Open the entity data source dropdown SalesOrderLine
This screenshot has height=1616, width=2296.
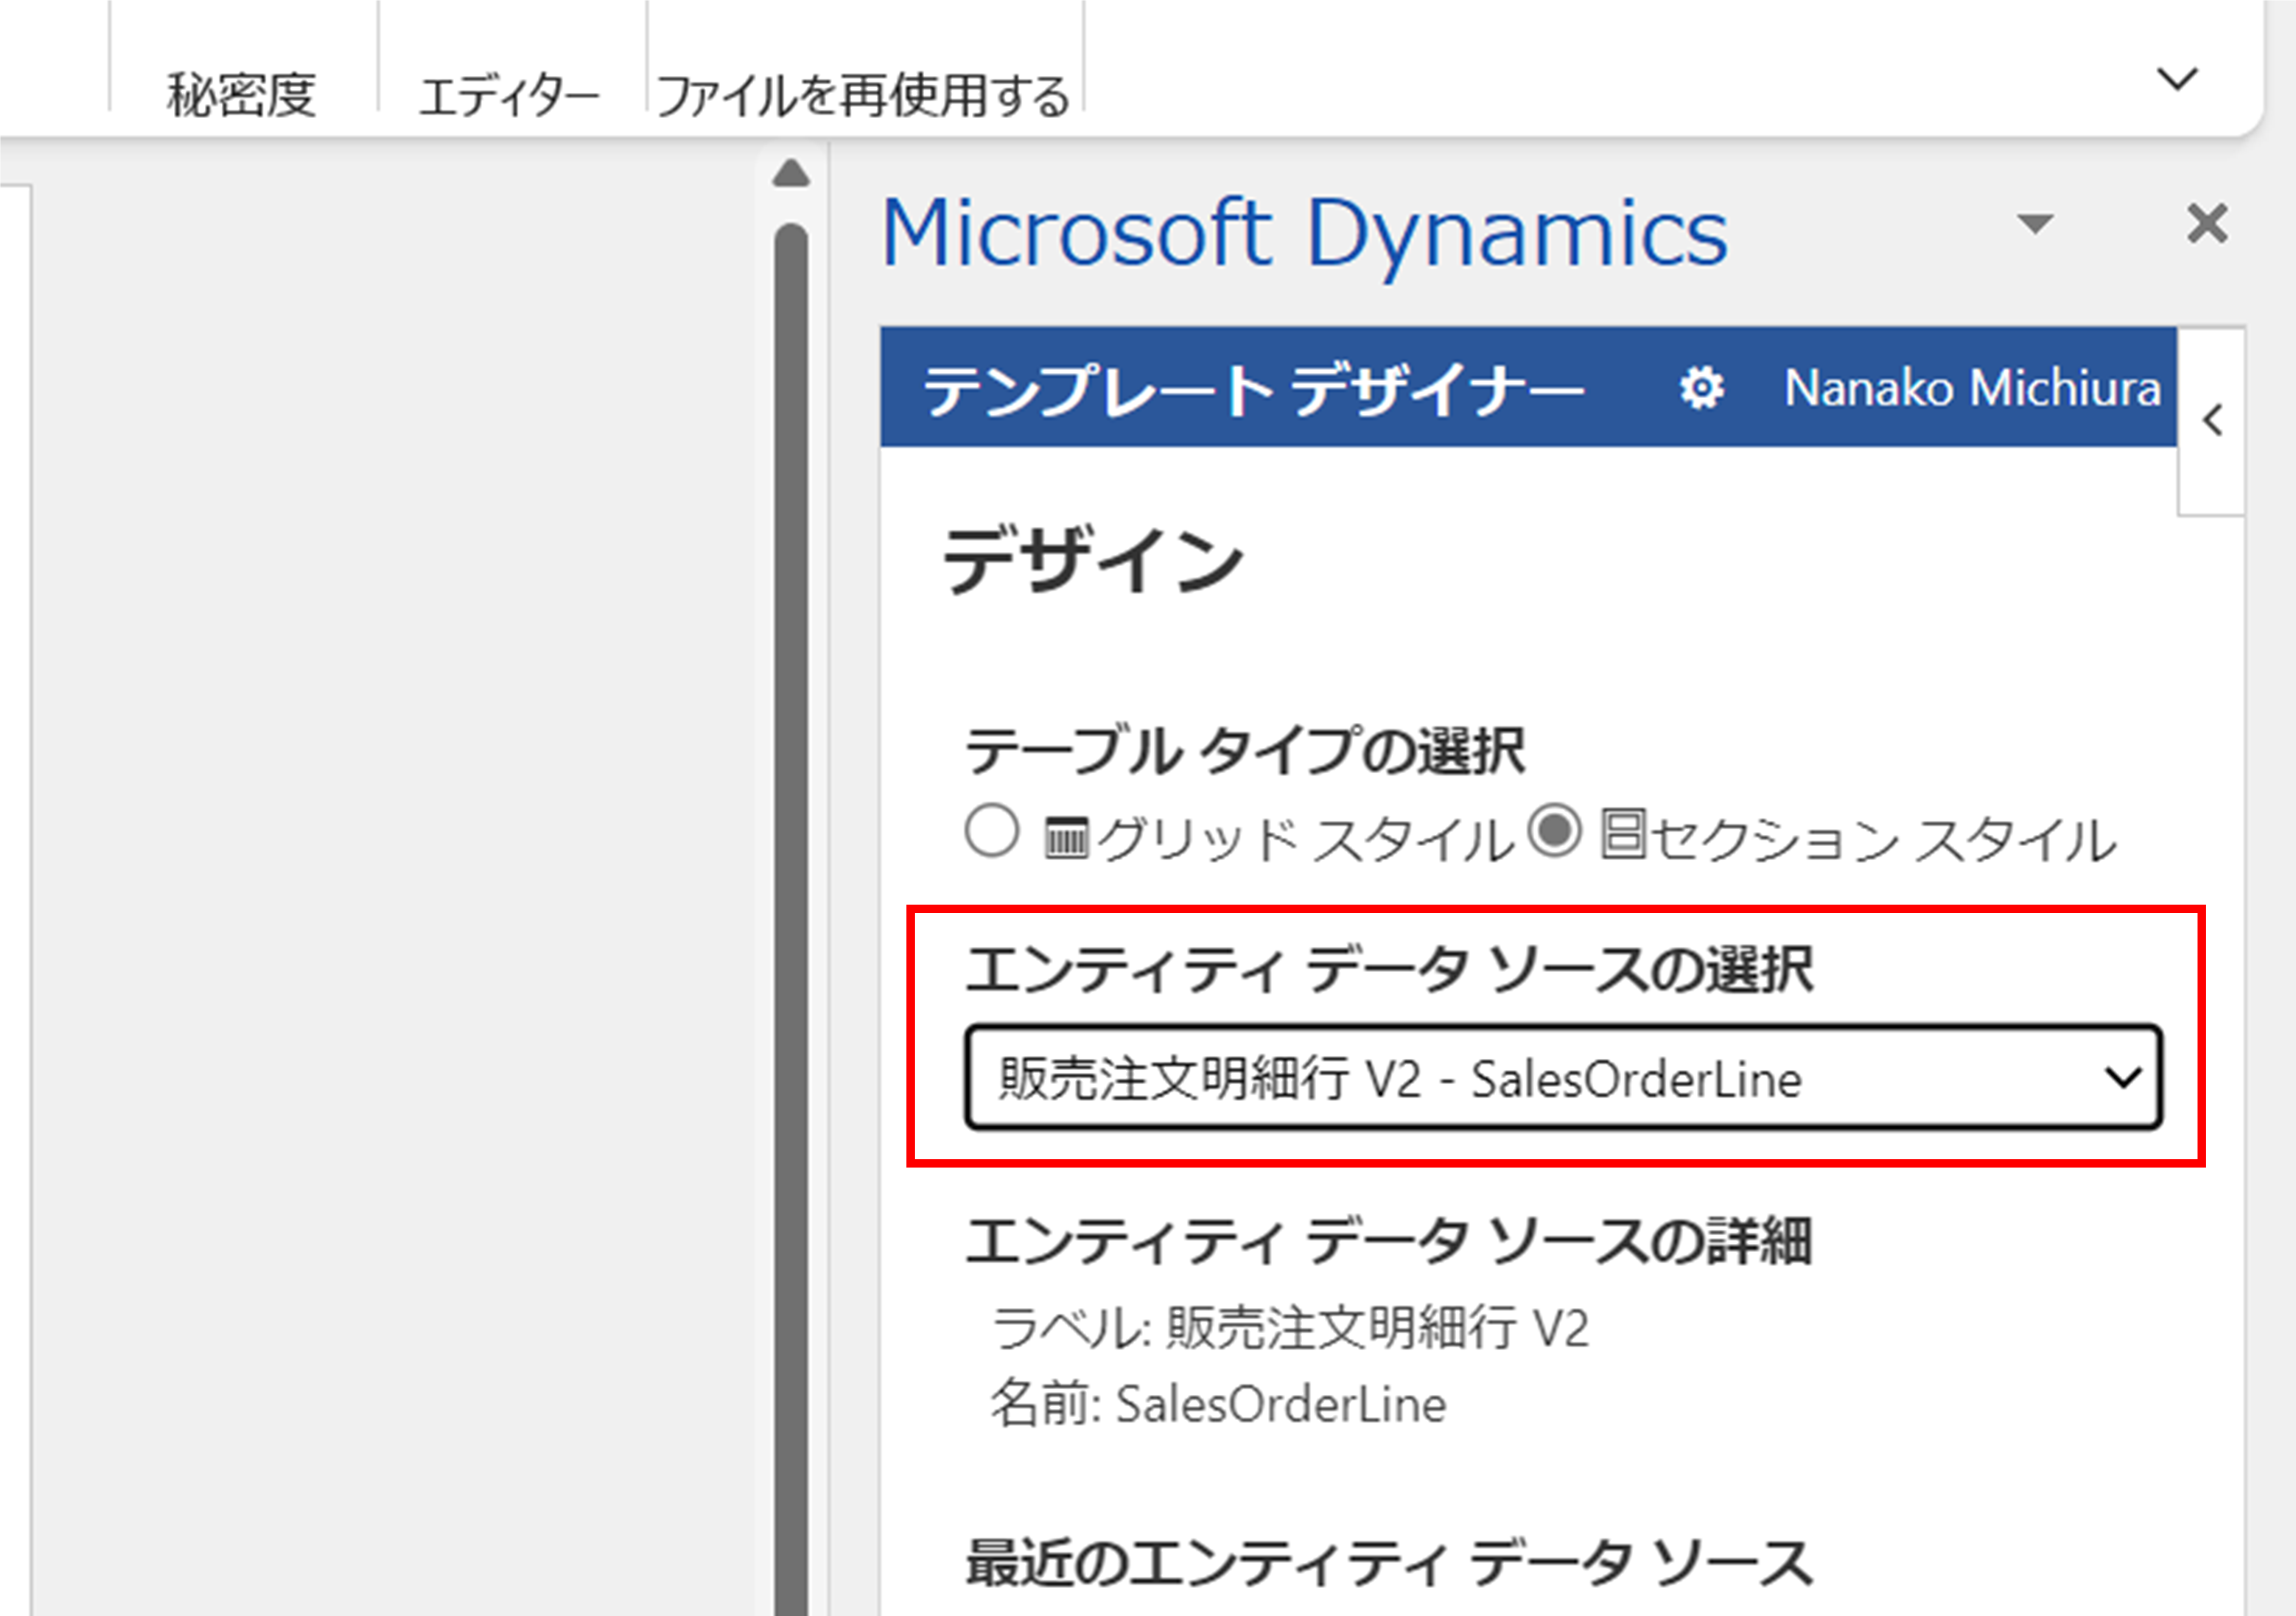coord(1563,1077)
